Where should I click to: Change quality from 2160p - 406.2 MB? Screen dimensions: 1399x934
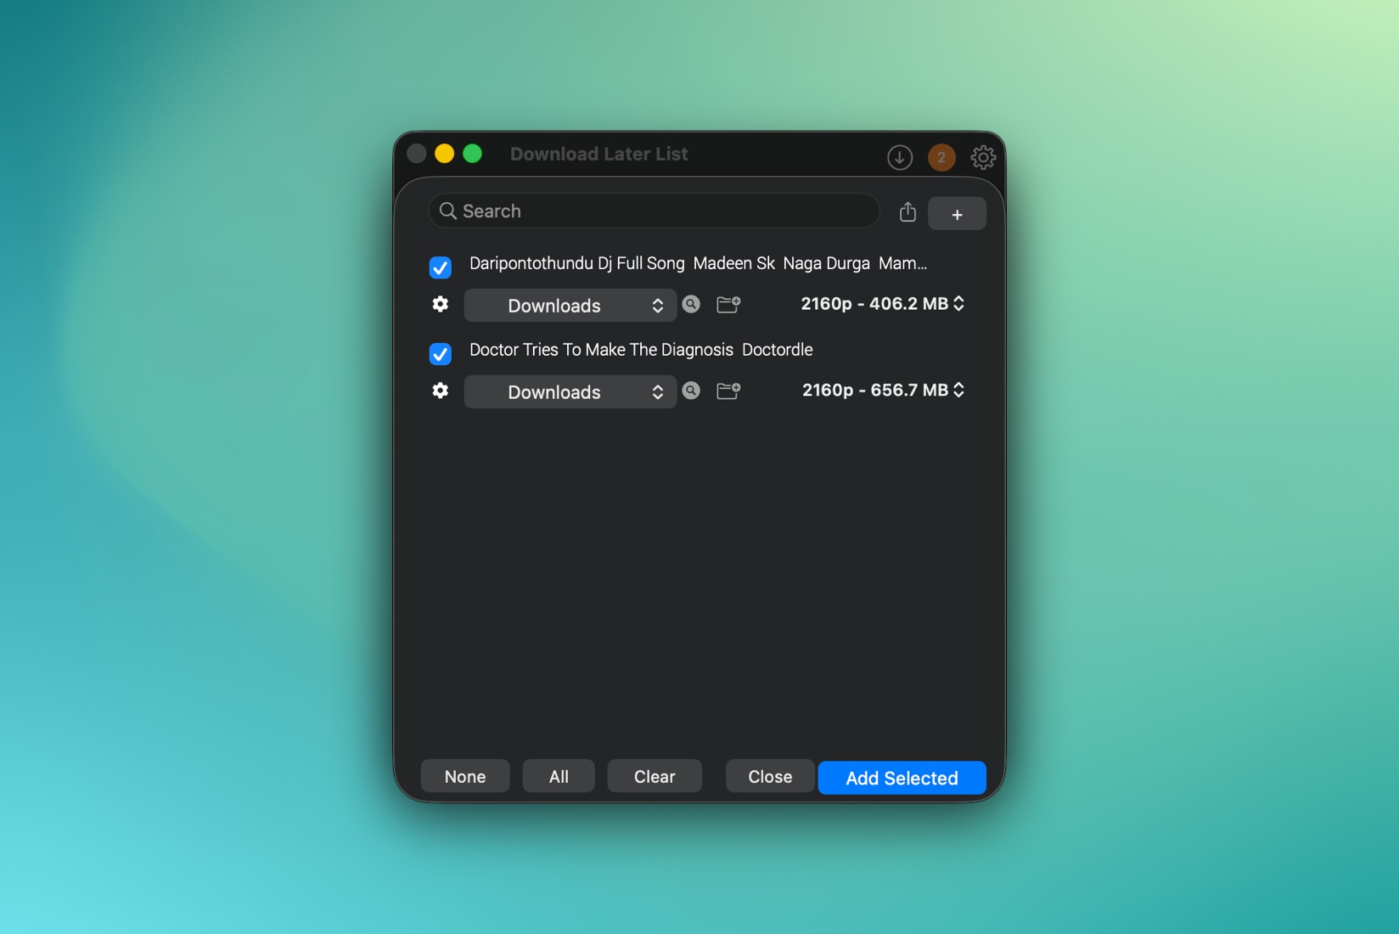pyautogui.click(x=883, y=304)
